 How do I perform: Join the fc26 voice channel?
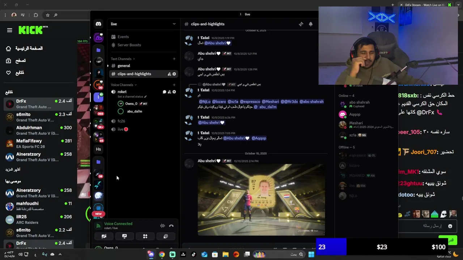point(143,121)
